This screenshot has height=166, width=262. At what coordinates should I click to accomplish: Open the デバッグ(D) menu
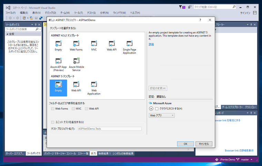click(50, 13)
